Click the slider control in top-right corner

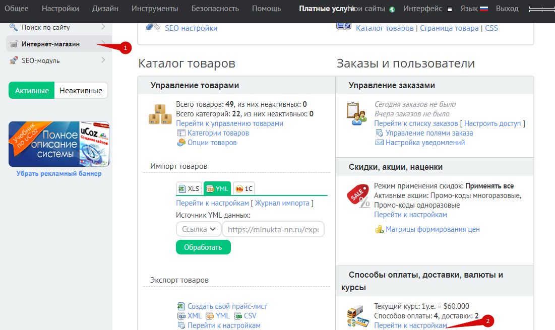[x=541, y=9]
